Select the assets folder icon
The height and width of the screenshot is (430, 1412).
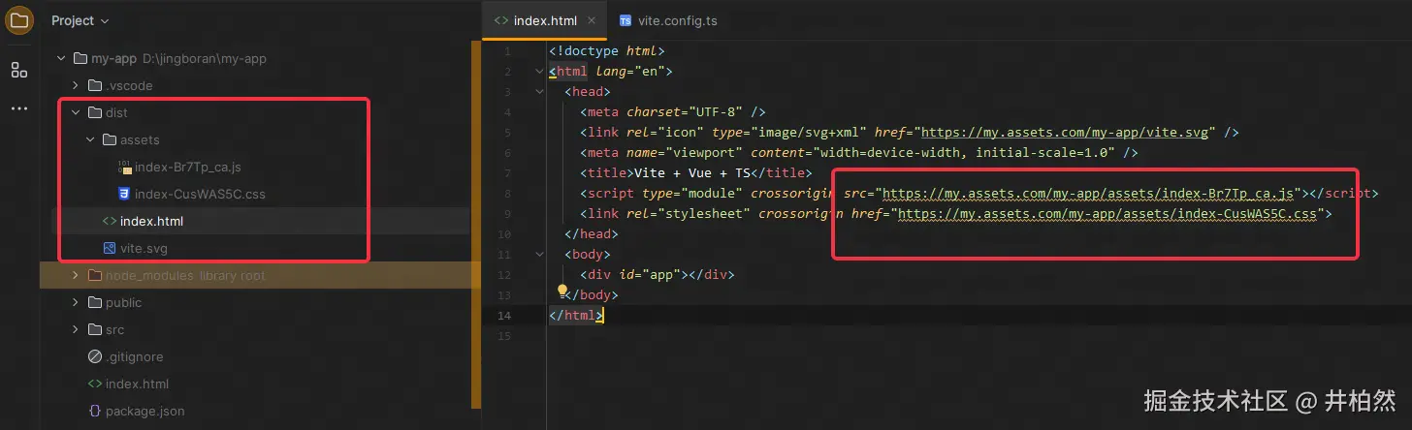tap(110, 139)
